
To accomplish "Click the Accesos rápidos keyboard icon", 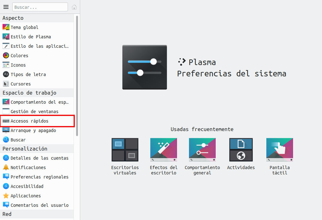I will click(6, 121).
